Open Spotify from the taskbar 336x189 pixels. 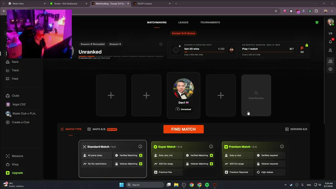pos(207,185)
